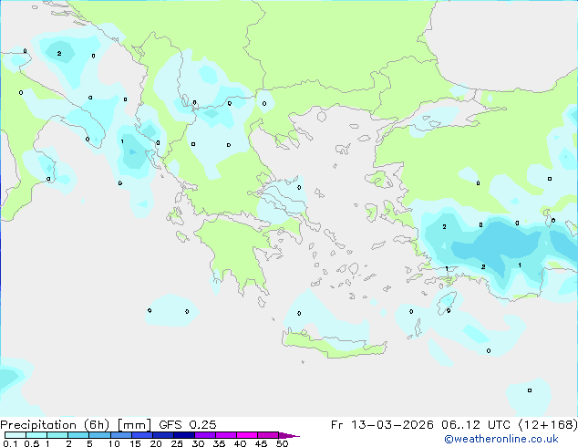
Task: Pick the 30–35 mm purple legend swatch
Action: coord(204,435)
